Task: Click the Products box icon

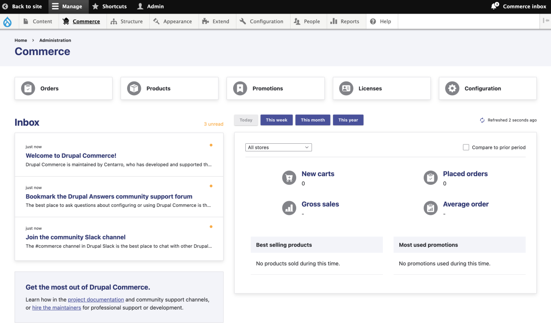Action: [134, 89]
